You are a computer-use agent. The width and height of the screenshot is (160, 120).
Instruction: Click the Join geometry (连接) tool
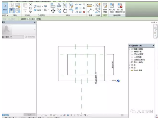pos(37,10)
